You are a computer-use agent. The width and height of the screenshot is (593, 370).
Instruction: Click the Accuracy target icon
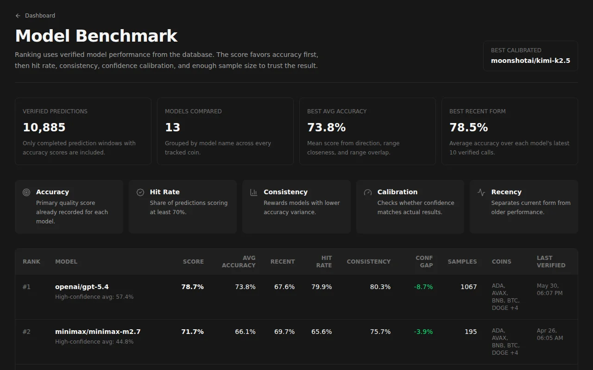pos(26,192)
